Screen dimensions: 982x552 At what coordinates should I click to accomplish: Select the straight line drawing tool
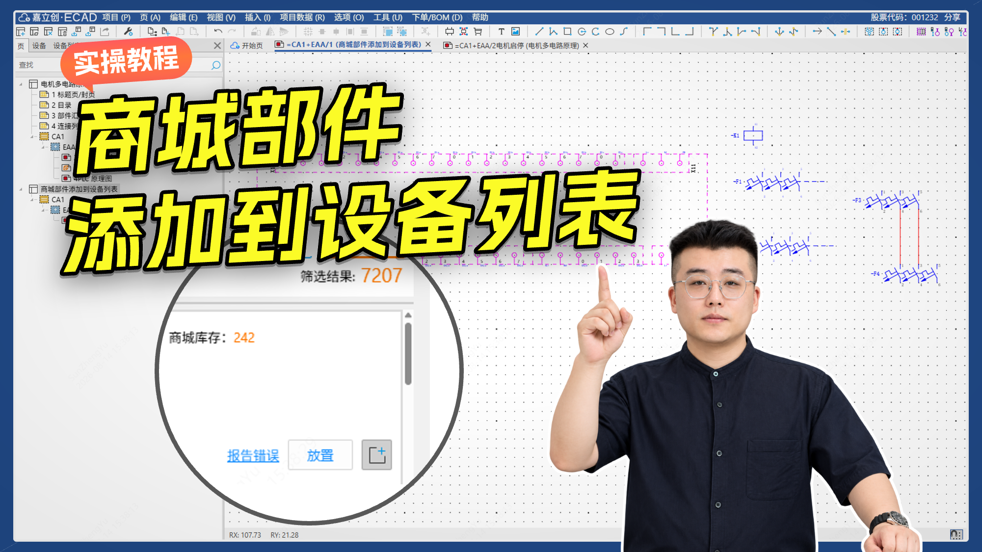(539, 31)
